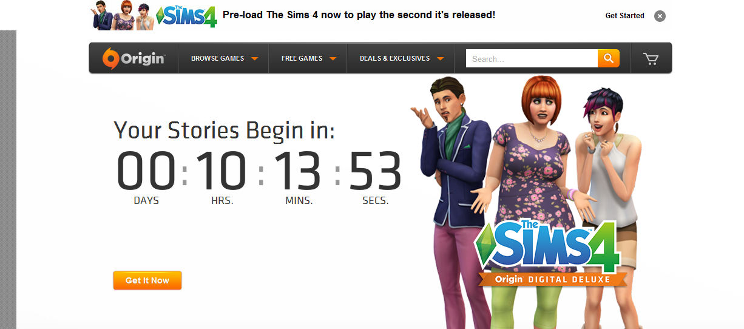744x329 pixels.
Task: Click the Origin logo in navbar
Action: [x=134, y=58]
